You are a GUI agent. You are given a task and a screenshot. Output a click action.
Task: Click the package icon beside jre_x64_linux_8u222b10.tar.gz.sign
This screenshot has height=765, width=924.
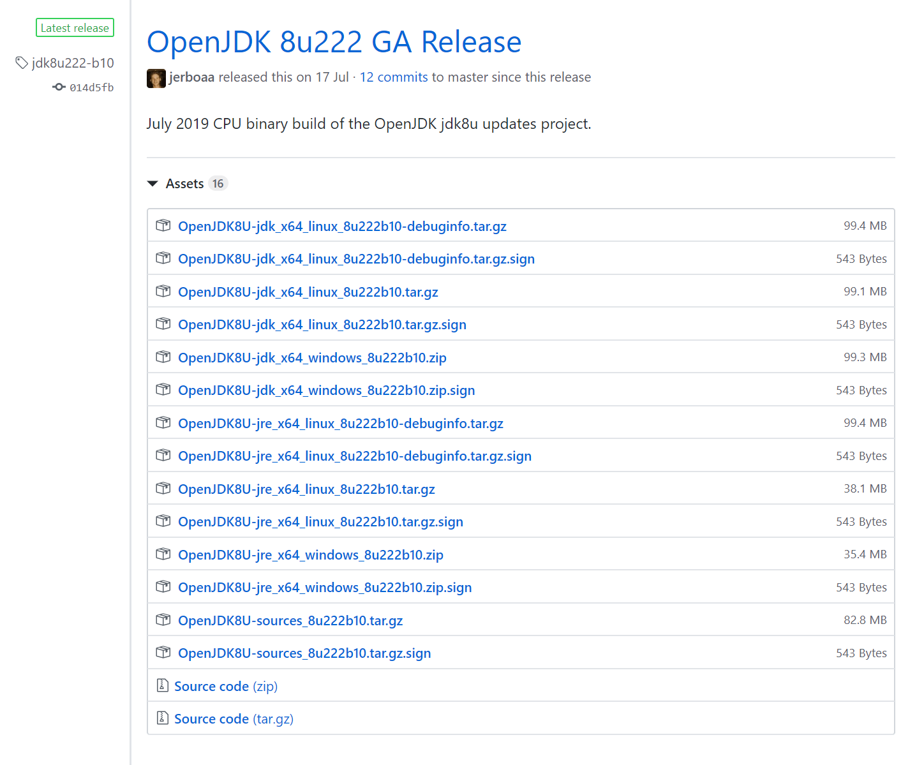(x=163, y=521)
